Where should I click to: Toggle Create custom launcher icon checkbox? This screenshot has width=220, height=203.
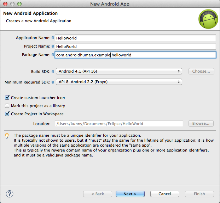tap(7, 97)
